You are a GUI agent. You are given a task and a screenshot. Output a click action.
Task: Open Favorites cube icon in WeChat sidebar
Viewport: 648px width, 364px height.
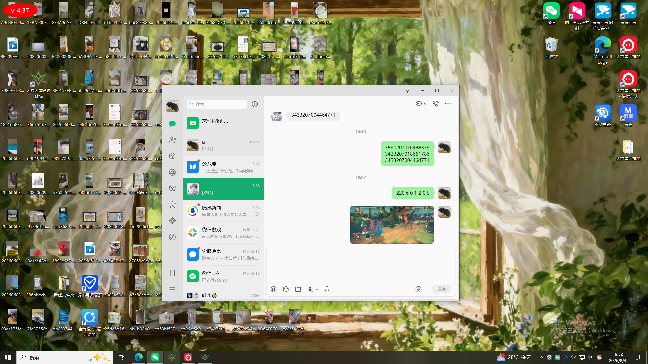172,156
